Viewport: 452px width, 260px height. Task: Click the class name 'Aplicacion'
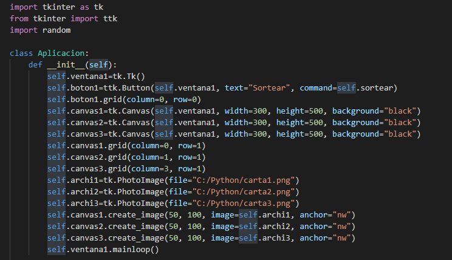61,53
